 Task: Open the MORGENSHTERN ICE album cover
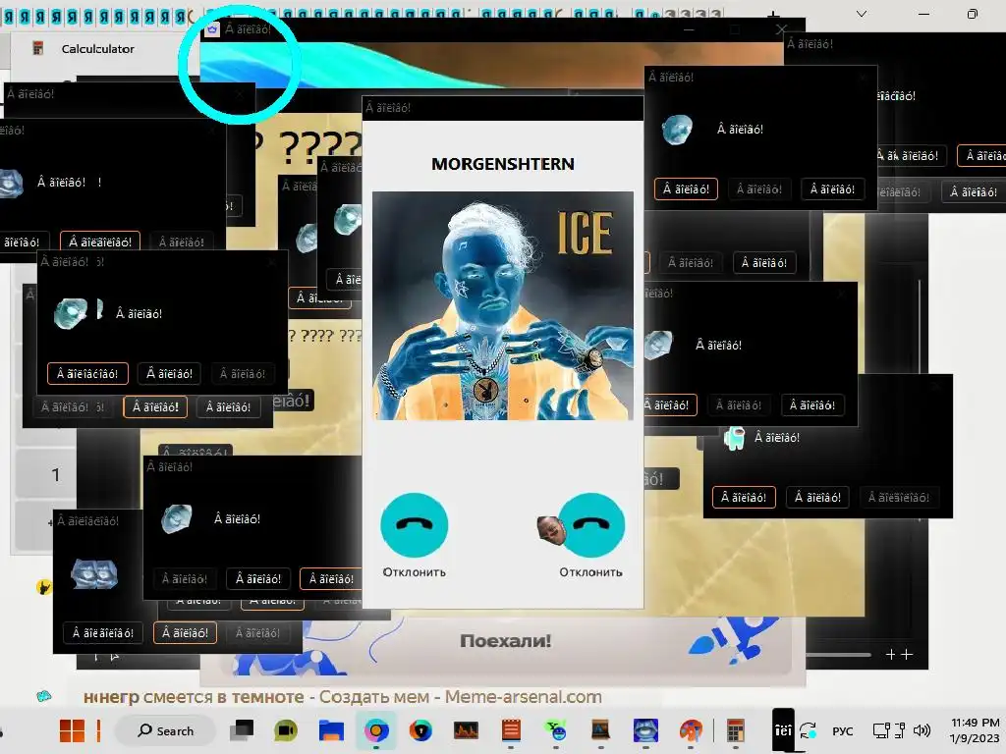pos(503,306)
